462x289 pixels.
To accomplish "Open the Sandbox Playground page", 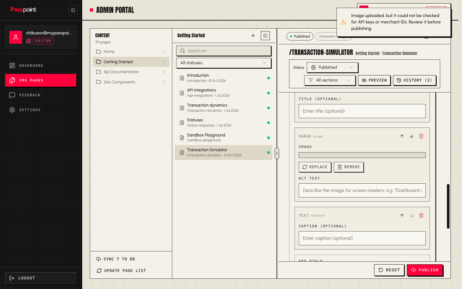I will pyautogui.click(x=224, y=138).
